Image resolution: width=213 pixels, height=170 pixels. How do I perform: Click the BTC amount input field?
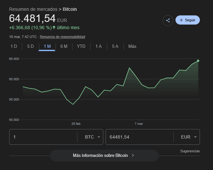(x=43, y=137)
